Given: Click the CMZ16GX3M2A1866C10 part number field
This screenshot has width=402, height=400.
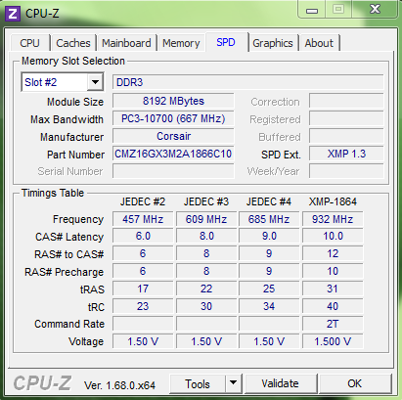Looking at the screenshot, I should [173, 154].
